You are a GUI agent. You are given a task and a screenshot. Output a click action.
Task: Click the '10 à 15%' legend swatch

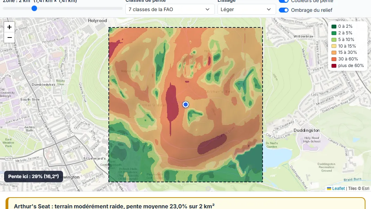click(334, 46)
